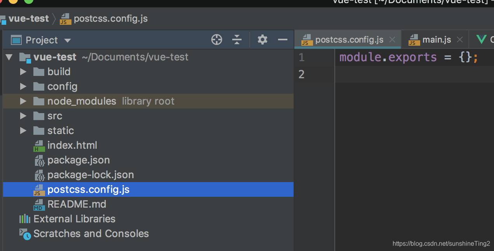Viewport: 494px width, 251px height.
Task: Click the locate/scroll from source target icon
Action: [x=217, y=40]
